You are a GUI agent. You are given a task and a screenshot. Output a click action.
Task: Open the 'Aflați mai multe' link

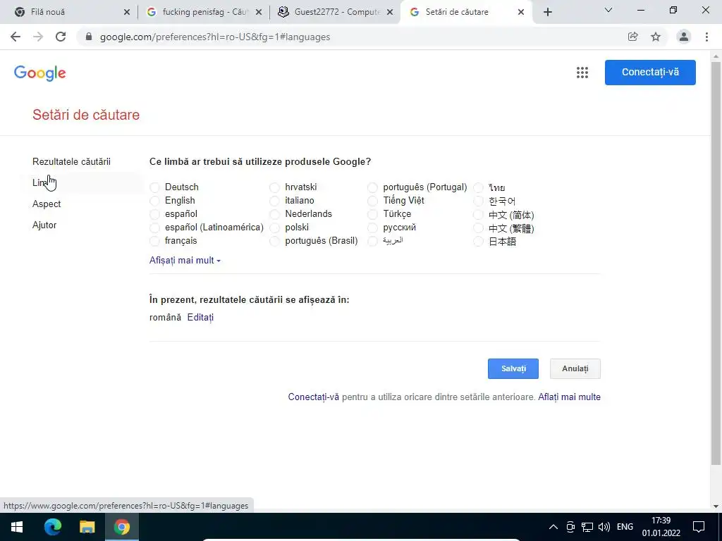569,397
